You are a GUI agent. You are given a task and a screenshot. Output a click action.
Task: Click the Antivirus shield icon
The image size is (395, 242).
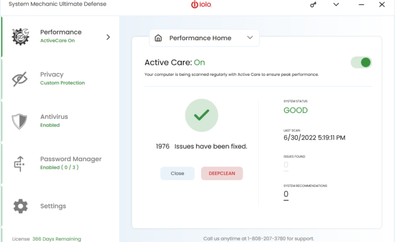(x=20, y=121)
